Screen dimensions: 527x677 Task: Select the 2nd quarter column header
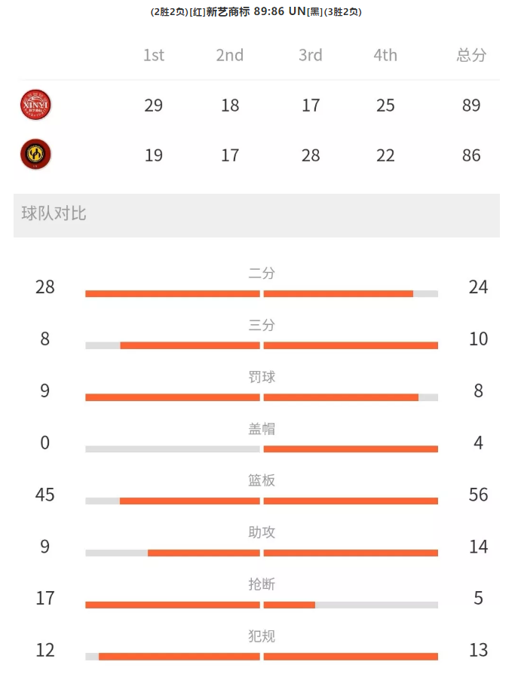pyautogui.click(x=230, y=55)
